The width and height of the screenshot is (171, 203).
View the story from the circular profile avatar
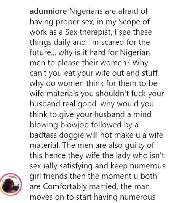[x=11, y=184]
